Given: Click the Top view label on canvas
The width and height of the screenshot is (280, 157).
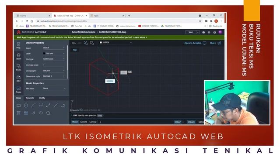Looking at the screenshot, I should pyautogui.click(x=75, y=50).
